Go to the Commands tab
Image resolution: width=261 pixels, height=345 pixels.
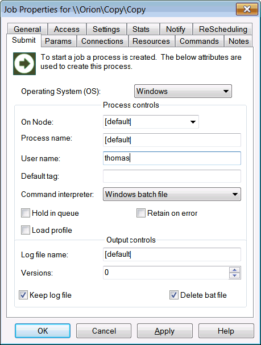click(199, 41)
